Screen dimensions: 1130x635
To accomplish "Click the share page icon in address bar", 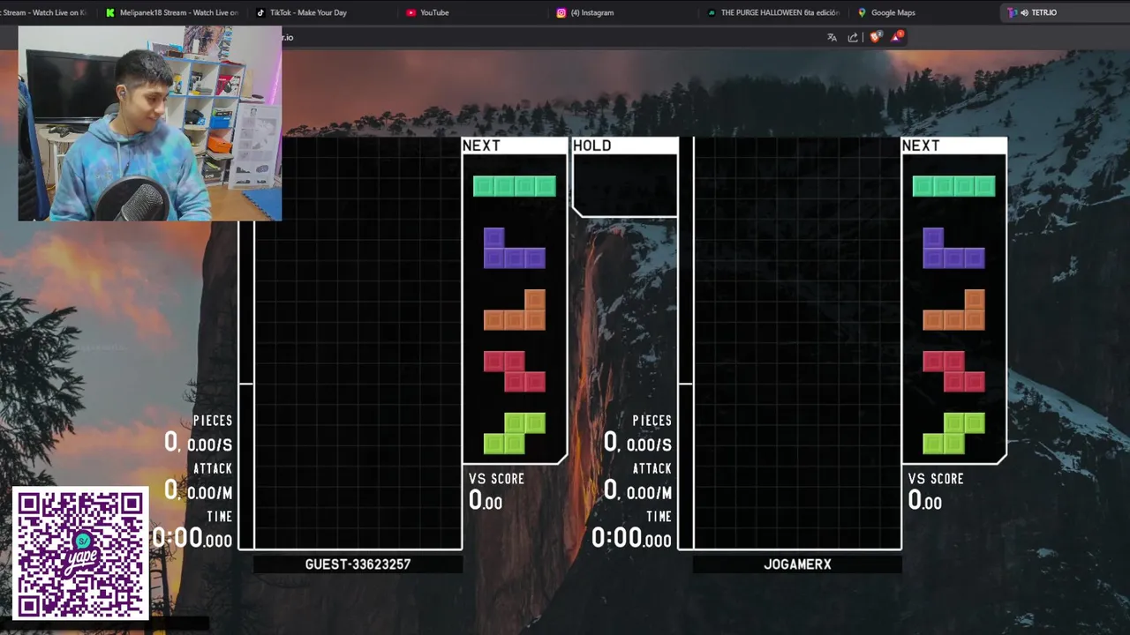I will [853, 37].
